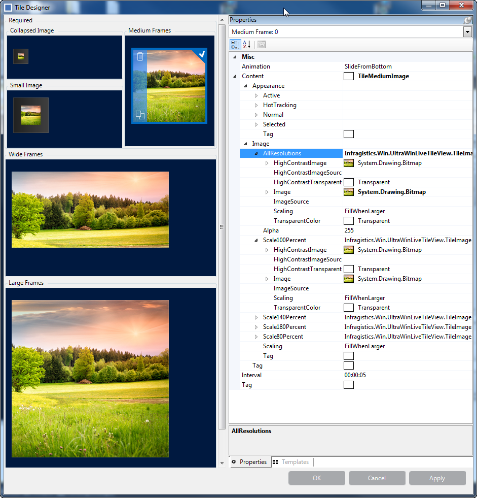Open the Medium Frame: 0 dropdown
This screenshot has height=498, width=477.
467,31
